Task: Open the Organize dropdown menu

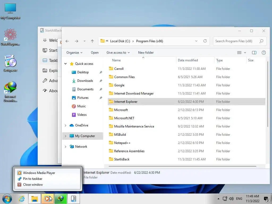Action: click(74, 53)
